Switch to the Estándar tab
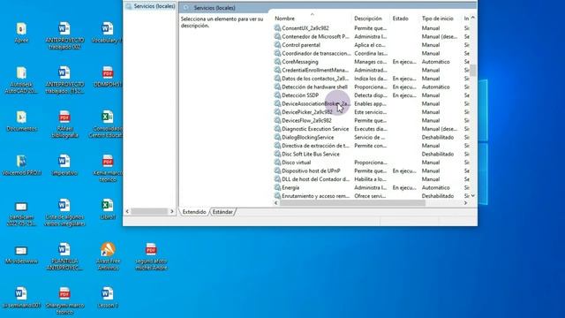This screenshot has width=565, height=318. click(x=222, y=212)
